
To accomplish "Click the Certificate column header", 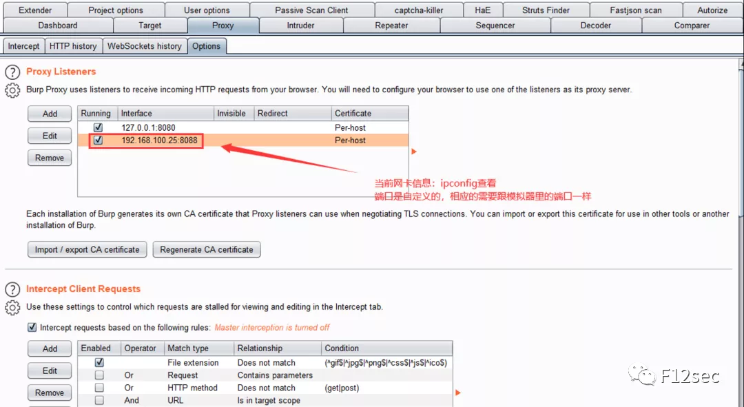I will pyautogui.click(x=370, y=114).
